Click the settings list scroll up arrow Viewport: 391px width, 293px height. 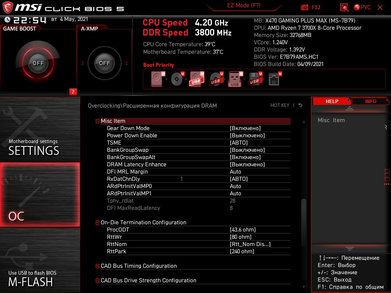click(304, 122)
